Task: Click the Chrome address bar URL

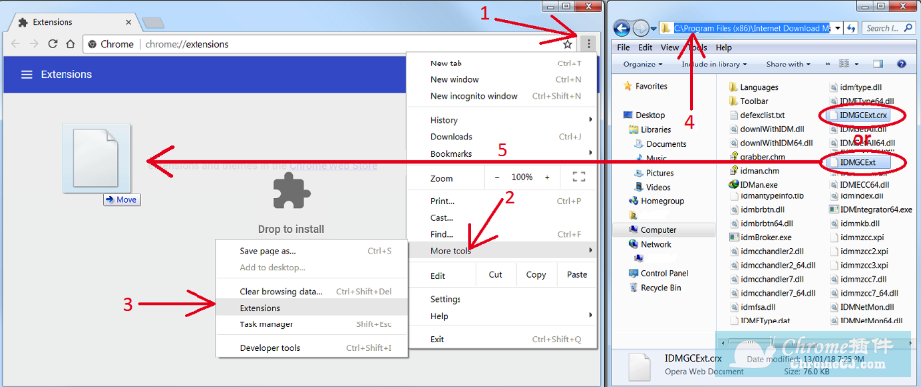Action: point(187,44)
